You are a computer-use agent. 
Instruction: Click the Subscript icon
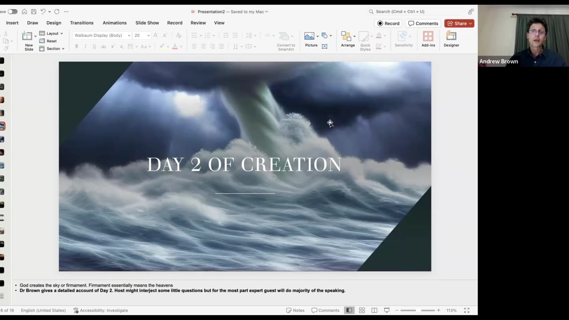[121, 46]
